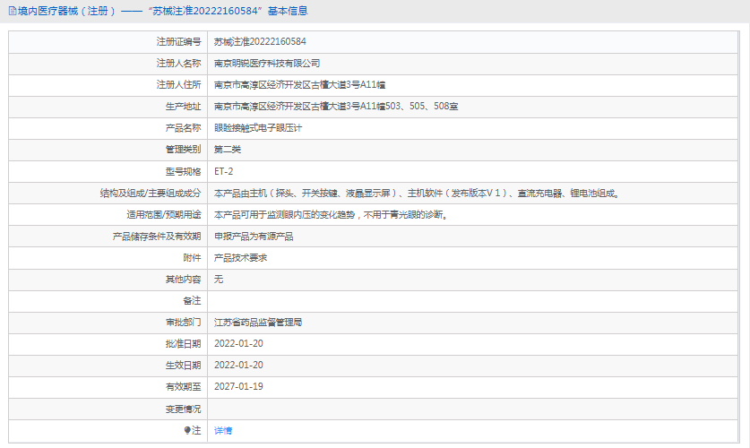Select attachment value 产品技术要求
The image size is (750, 448).
pyautogui.click(x=240, y=258)
